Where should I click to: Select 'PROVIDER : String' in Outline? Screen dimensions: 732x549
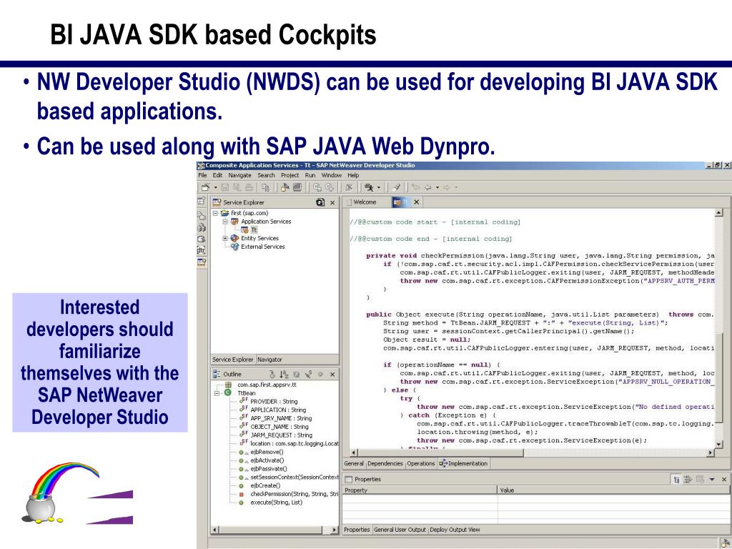click(x=274, y=402)
